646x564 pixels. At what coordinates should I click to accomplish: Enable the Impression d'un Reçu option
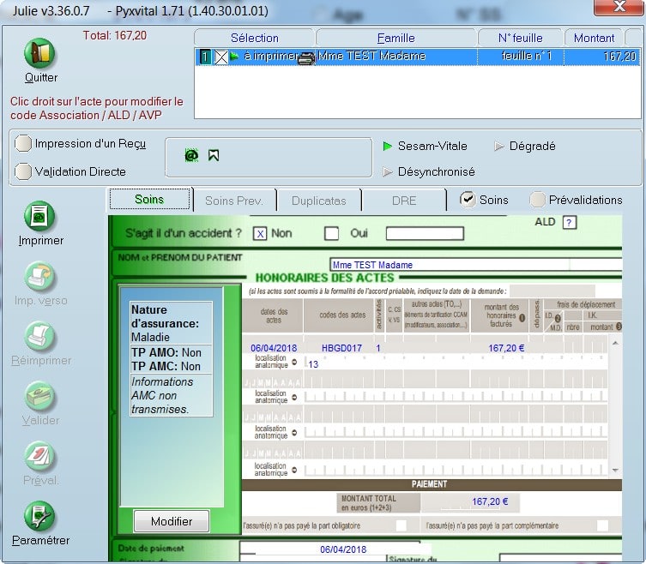pyautogui.click(x=24, y=144)
